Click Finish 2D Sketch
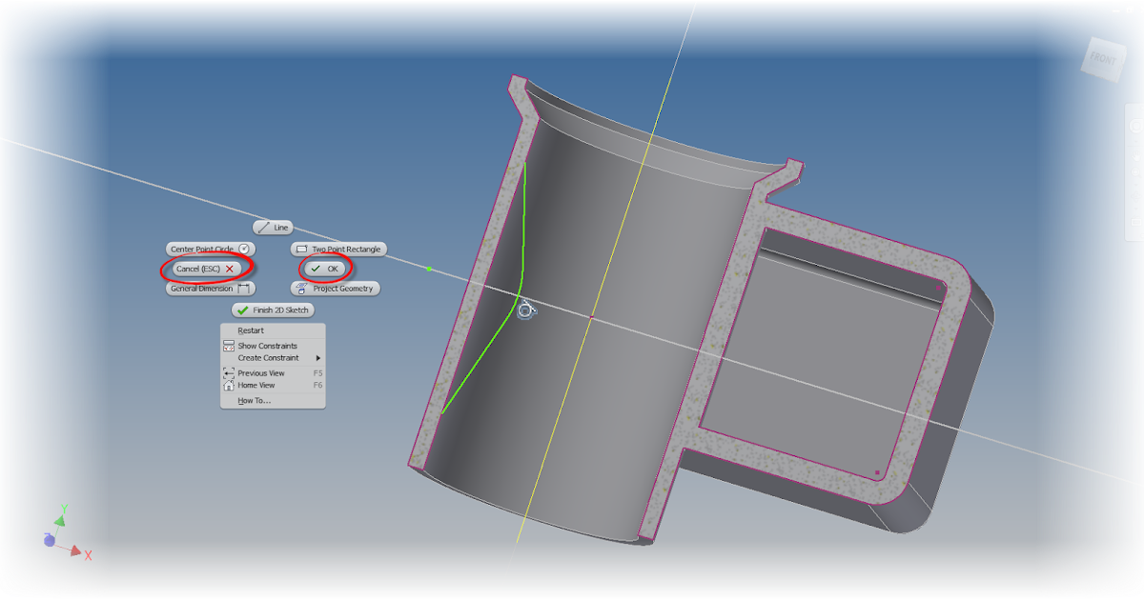 [x=273, y=310]
